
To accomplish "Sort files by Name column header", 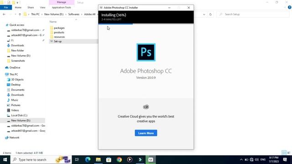I will point(53,22).
